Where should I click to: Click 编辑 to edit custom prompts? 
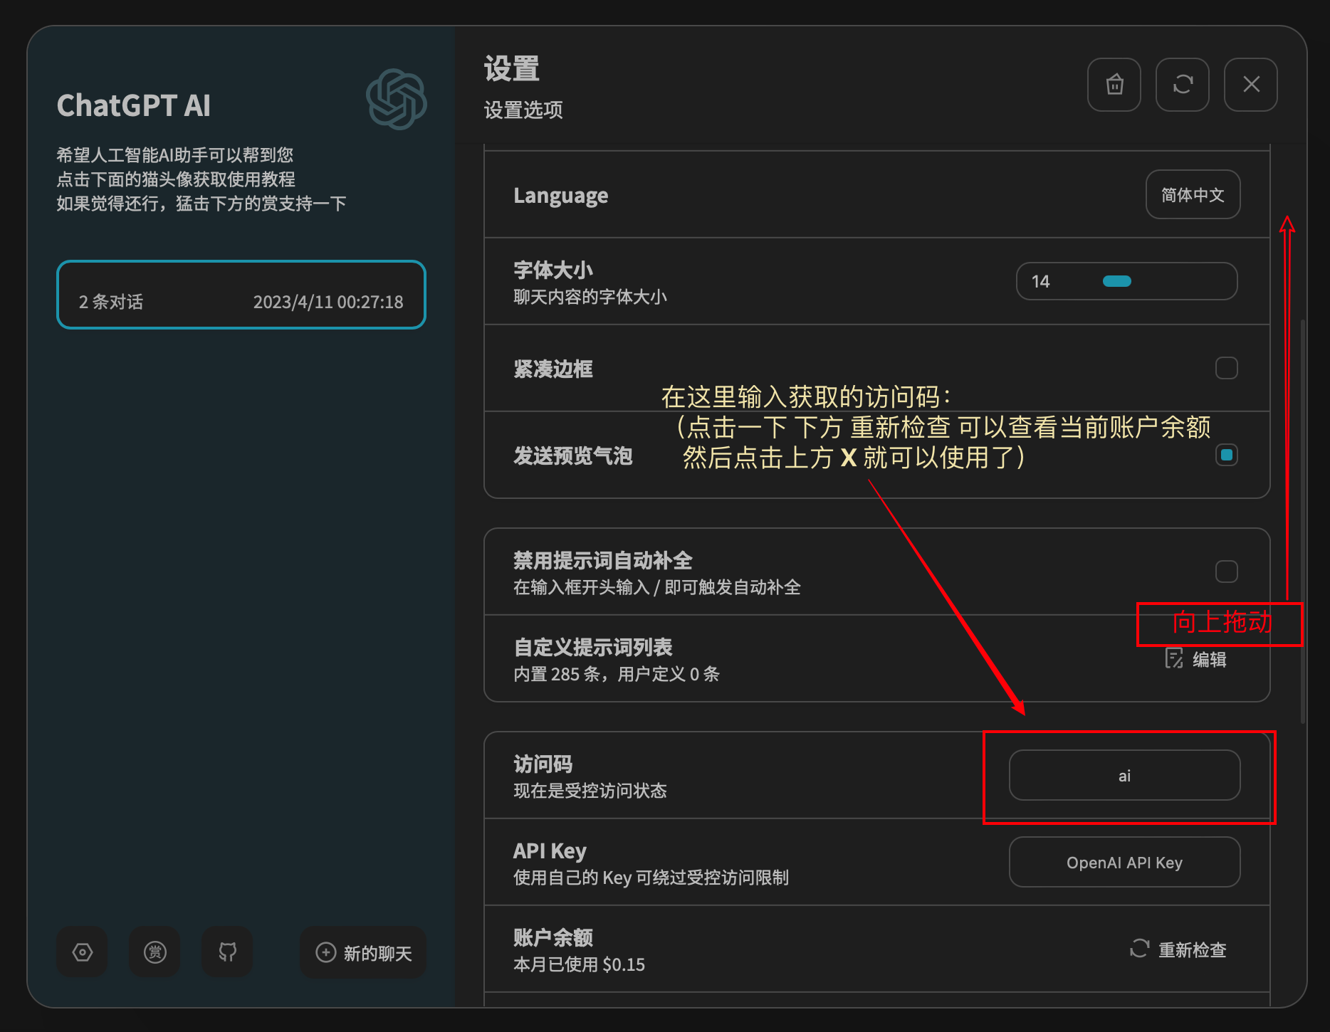[x=1196, y=659]
